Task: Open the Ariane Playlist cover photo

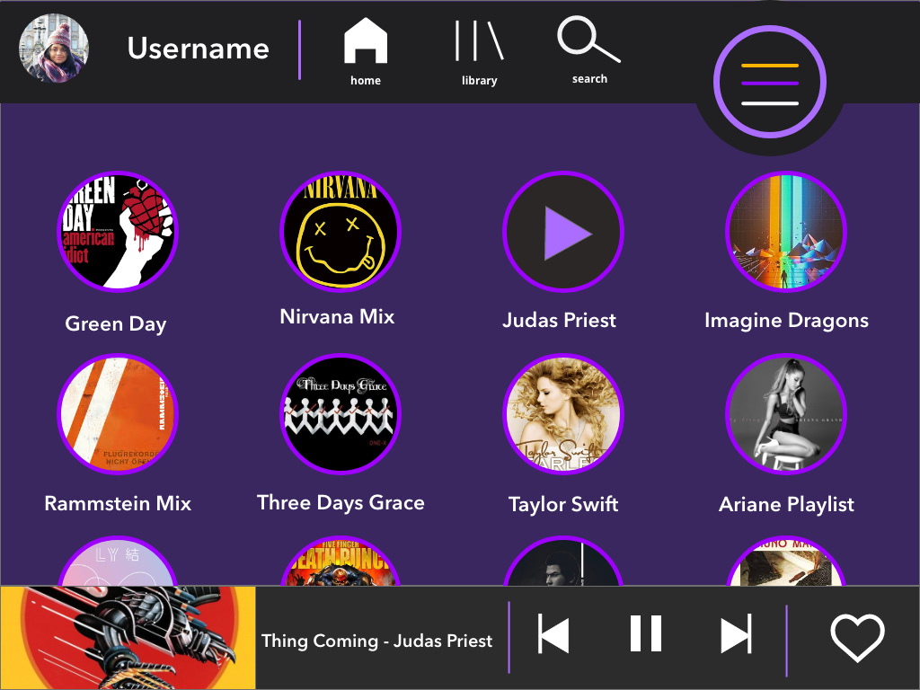Action: coord(786,414)
